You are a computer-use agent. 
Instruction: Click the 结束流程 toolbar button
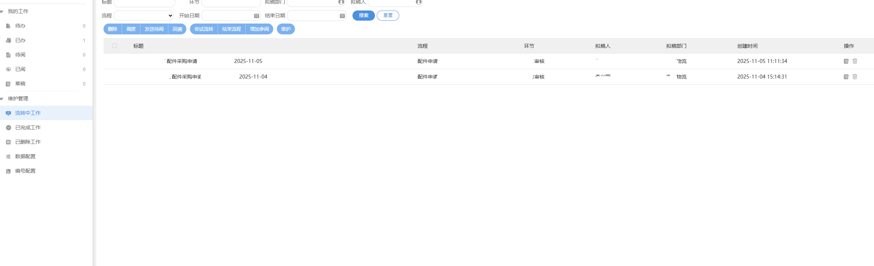point(232,29)
